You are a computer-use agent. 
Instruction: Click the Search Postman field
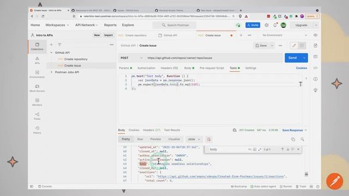point(174,25)
